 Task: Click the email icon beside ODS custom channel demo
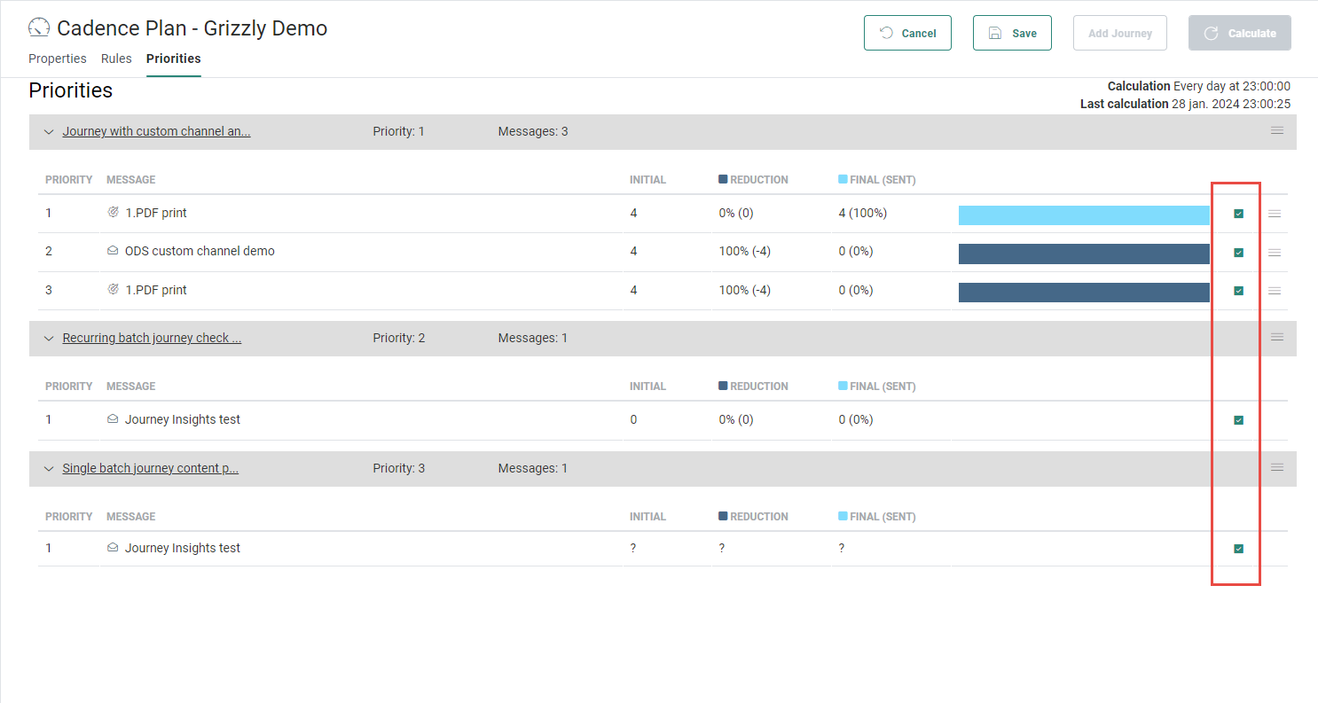[x=113, y=252]
